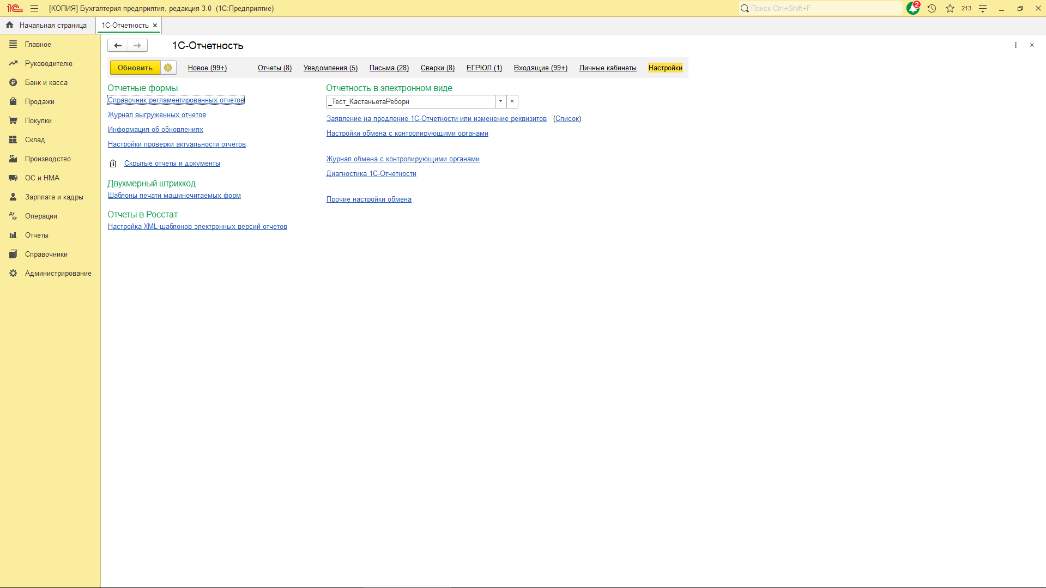1046x588 pixels.
Task: Switch to Начальная страница tab
Action: pos(47,25)
